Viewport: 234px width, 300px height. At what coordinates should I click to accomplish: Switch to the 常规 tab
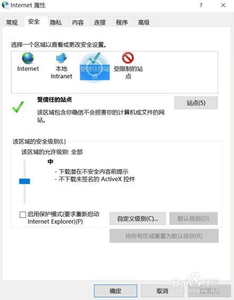(x=12, y=23)
